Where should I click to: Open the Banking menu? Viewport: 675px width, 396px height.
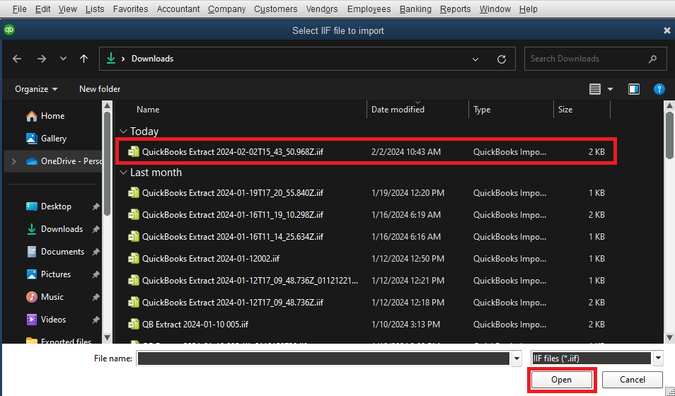point(415,9)
